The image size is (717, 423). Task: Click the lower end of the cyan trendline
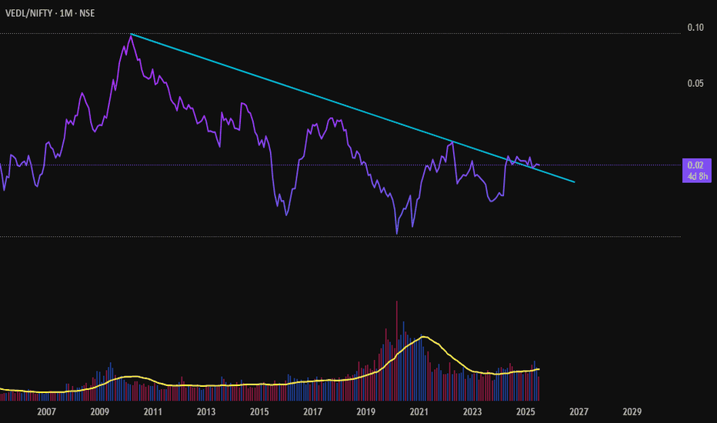pos(575,182)
